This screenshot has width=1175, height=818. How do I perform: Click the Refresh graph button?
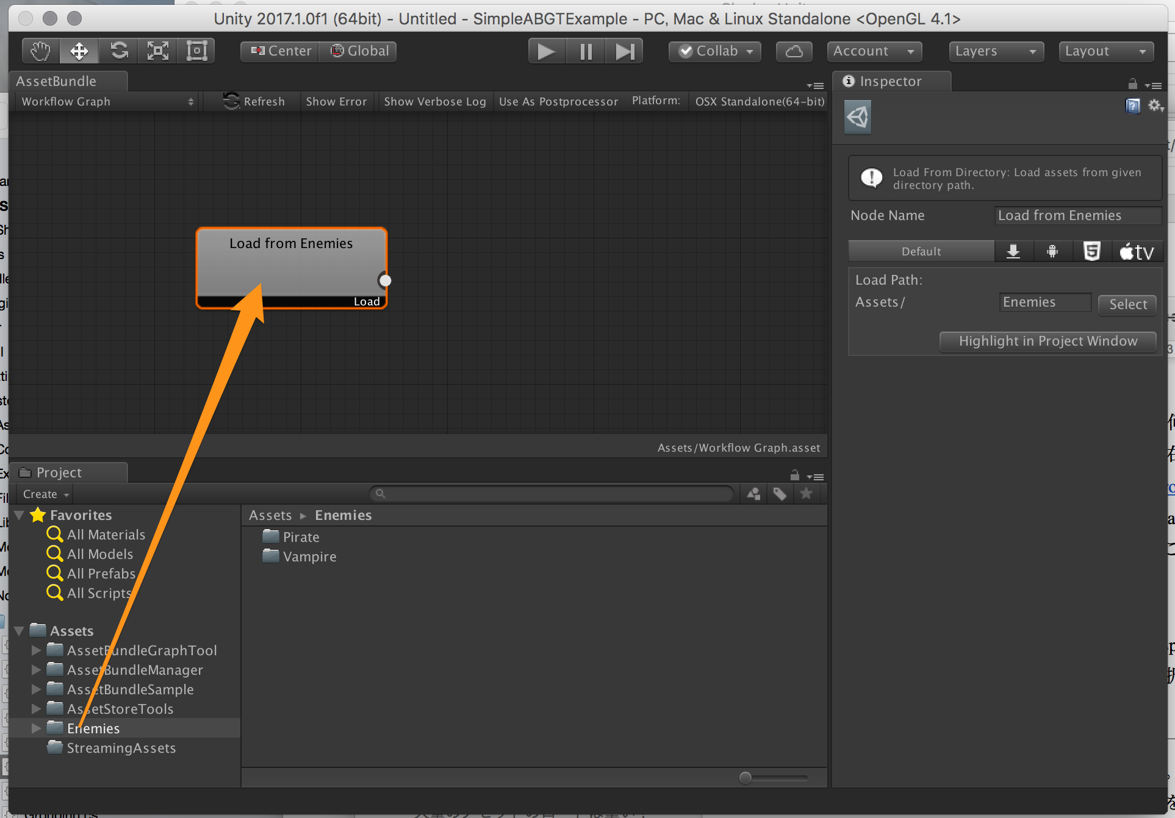pyautogui.click(x=254, y=102)
